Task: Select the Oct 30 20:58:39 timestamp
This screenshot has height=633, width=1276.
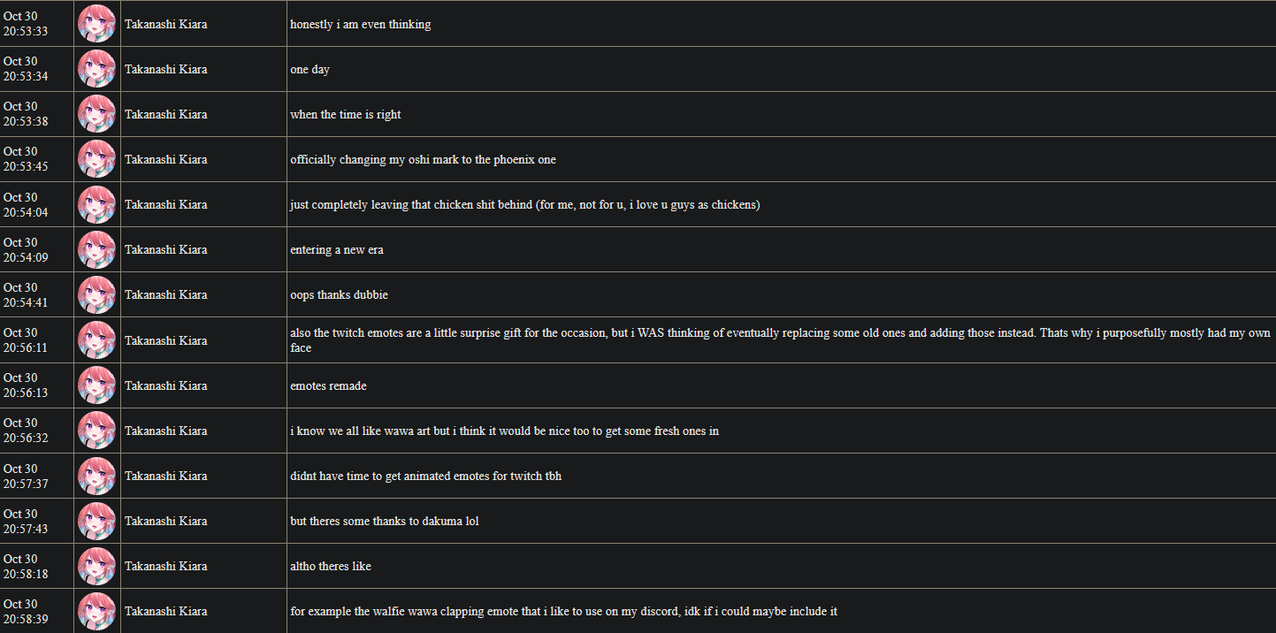Action: (x=26, y=611)
